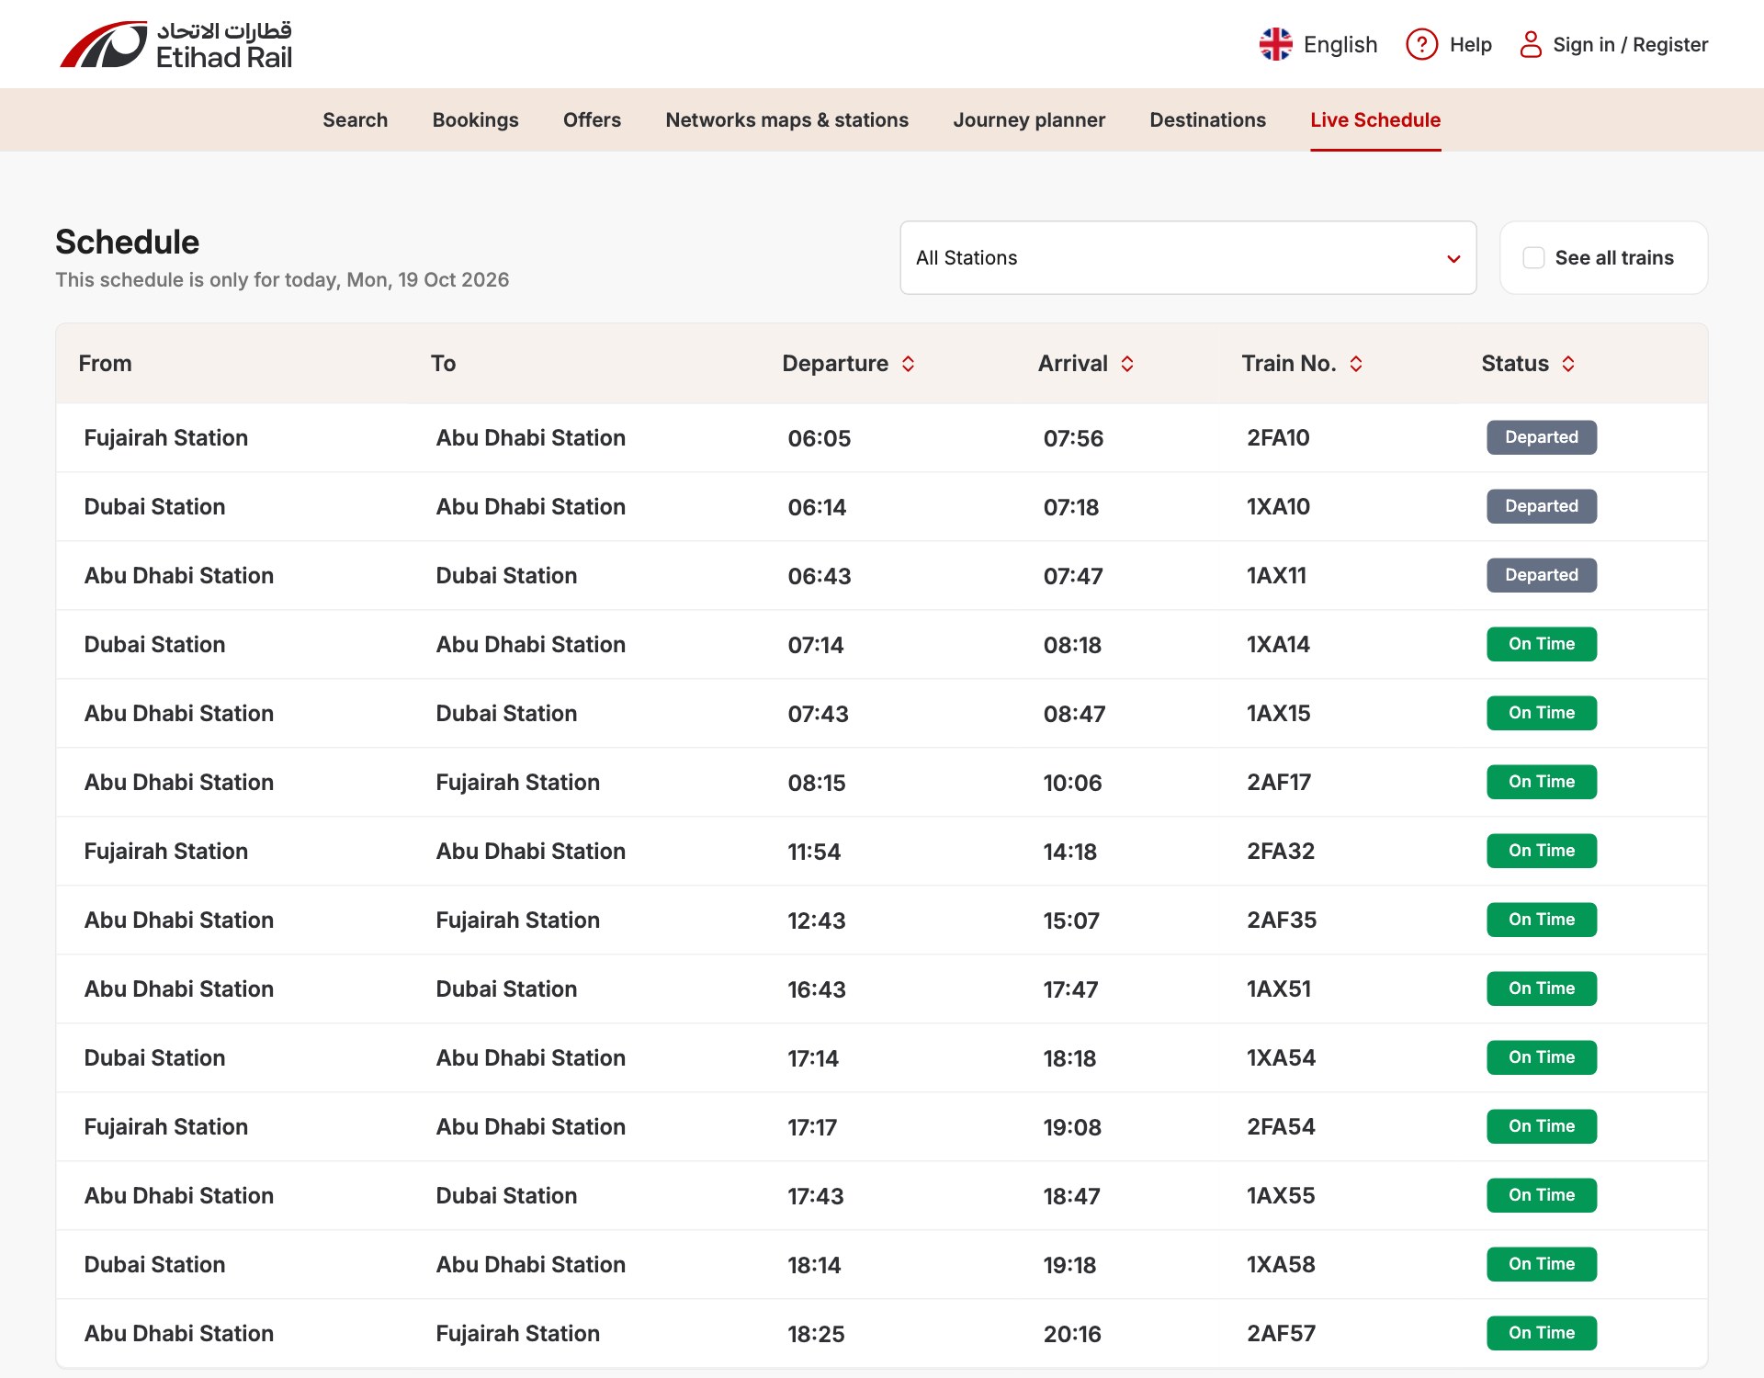This screenshot has width=1764, height=1378.
Task: Select train number 1AX11
Action: click(1276, 576)
